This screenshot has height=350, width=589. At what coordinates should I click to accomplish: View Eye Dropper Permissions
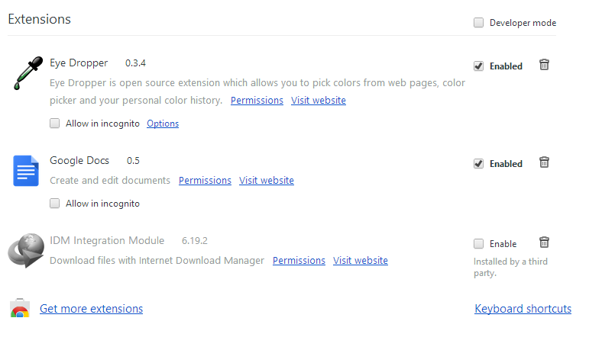pos(257,101)
